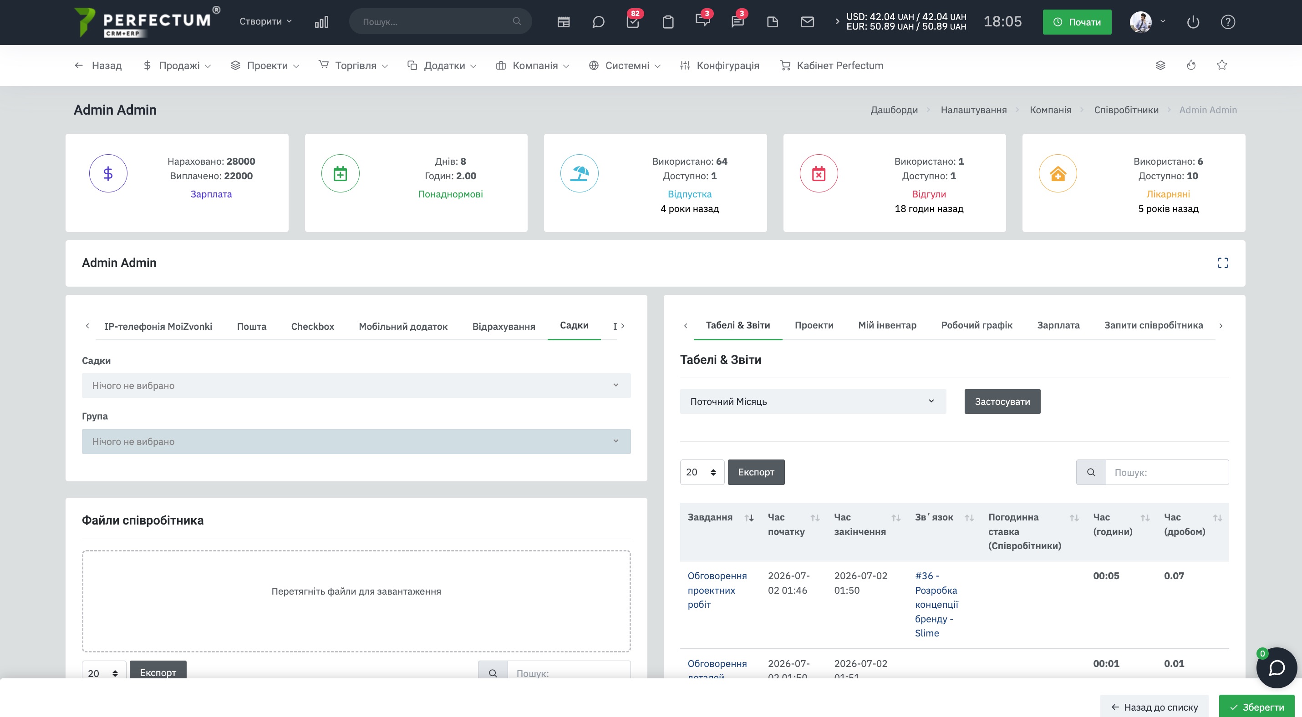The height and width of the screenshot is (717, 1302).
Task: Go back with the Назад link
Action: pos(98,66)
